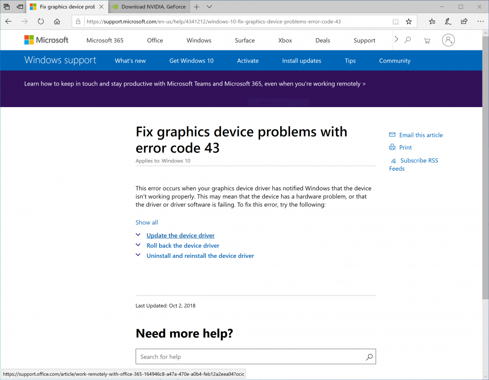489x380 pixels.
Task: Click the padlock site security icon
Action: point(78,22)
